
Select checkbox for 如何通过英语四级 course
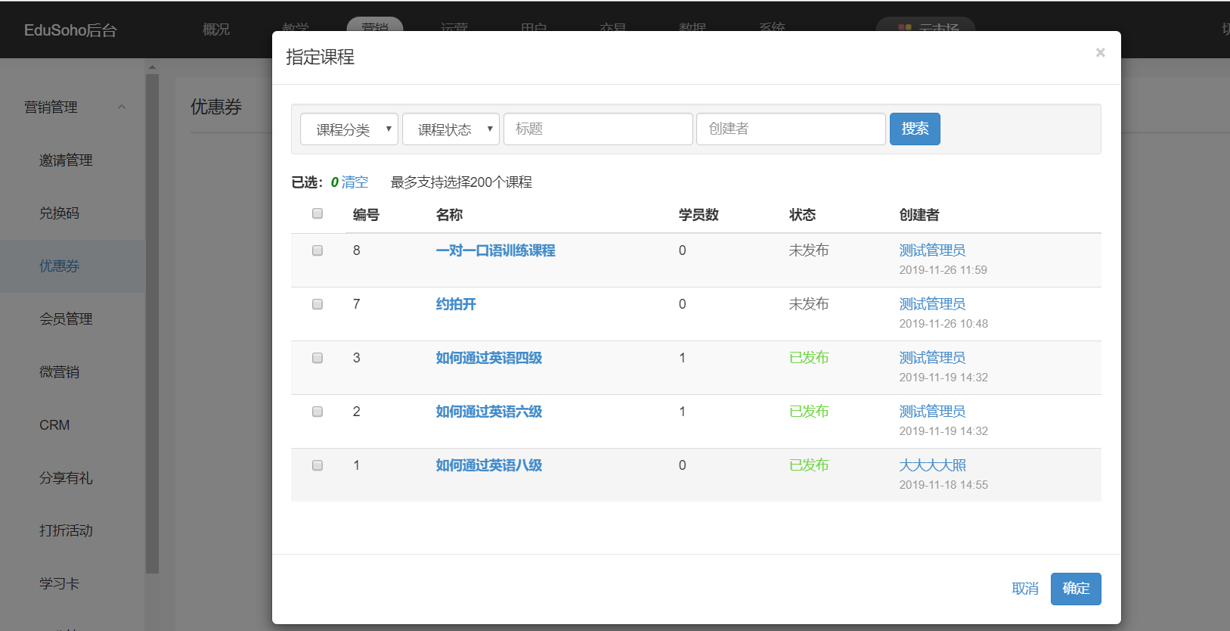[318, 358]
